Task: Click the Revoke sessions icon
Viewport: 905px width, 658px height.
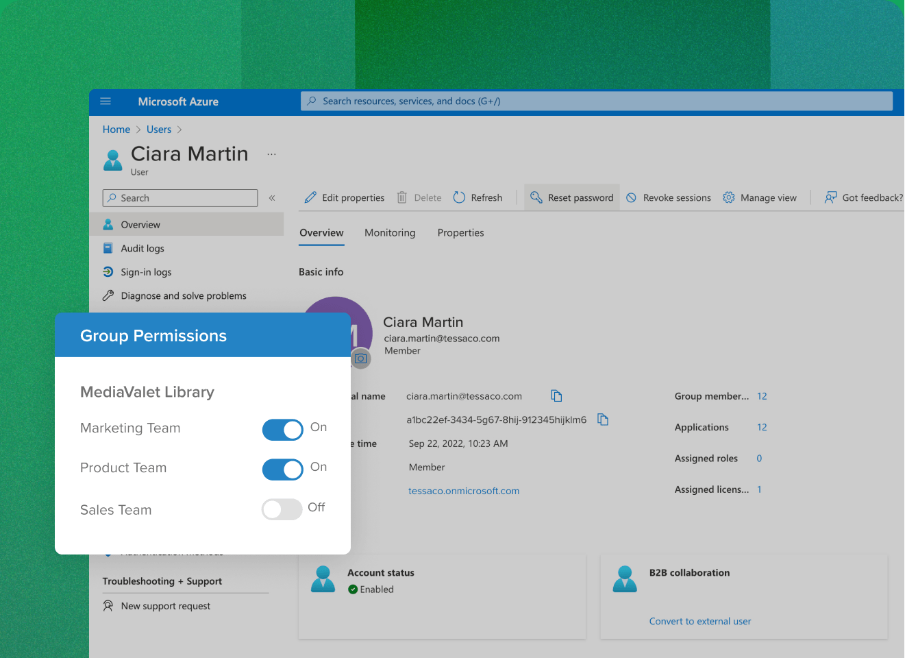Action: pyautogui.click(x=631, y=197)
